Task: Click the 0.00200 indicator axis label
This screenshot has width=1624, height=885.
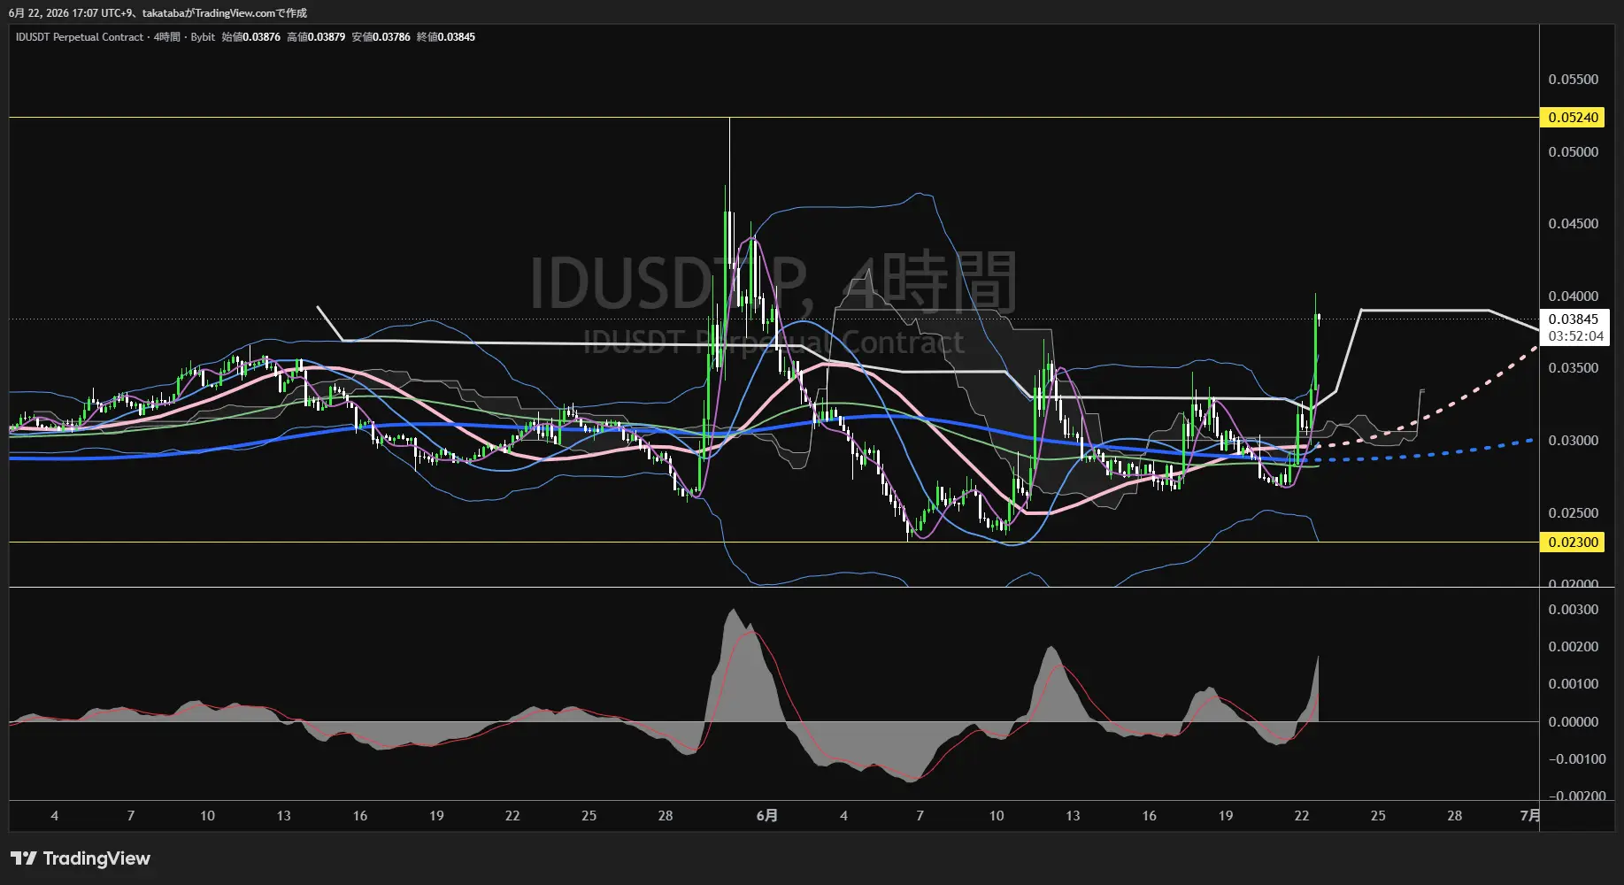Action: [x=1573, y=647]
